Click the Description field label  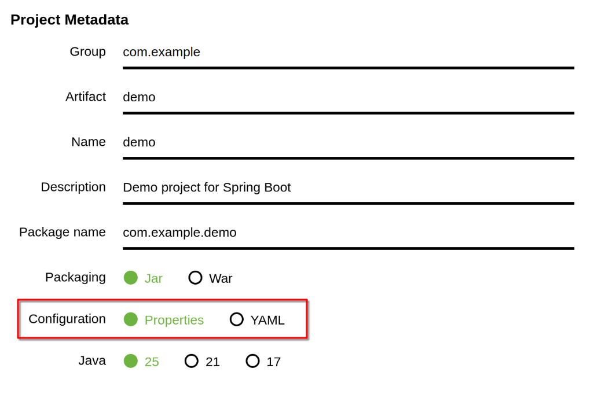click(73, 187)
